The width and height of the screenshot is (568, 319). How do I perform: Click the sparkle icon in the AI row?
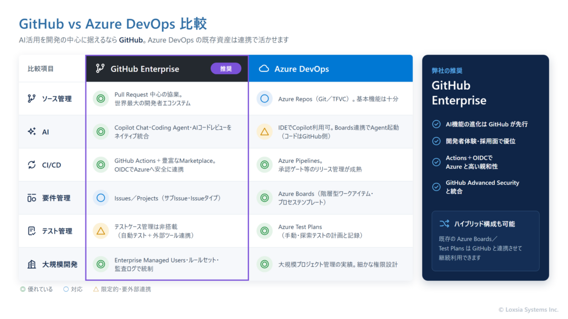tap(32, 132)
